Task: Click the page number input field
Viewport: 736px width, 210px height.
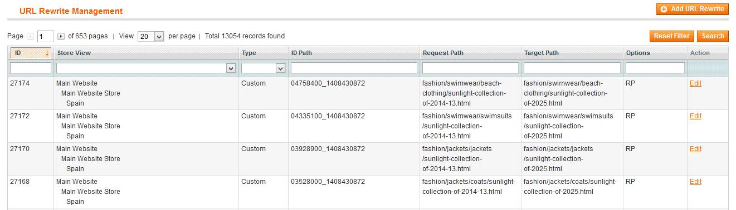Action: (46, 37)
